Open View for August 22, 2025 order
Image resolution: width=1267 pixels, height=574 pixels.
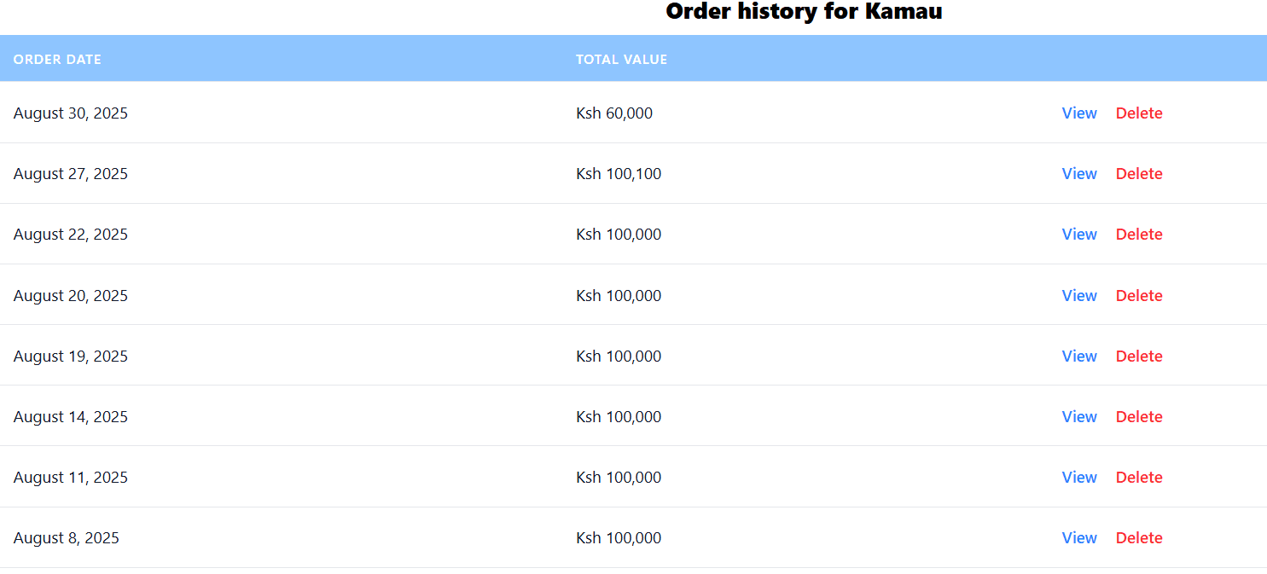[1078, 235]
